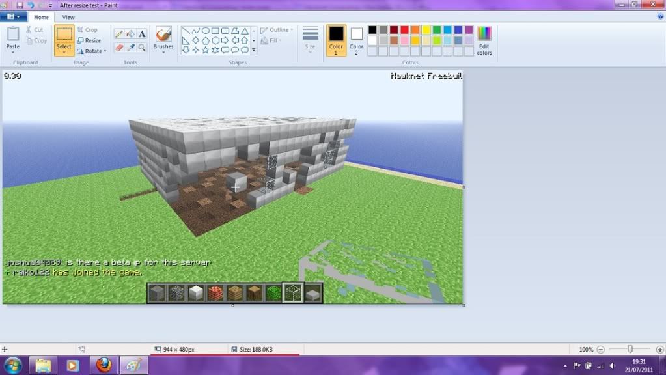Switch to the View ribbon tab

coord(68,17)
